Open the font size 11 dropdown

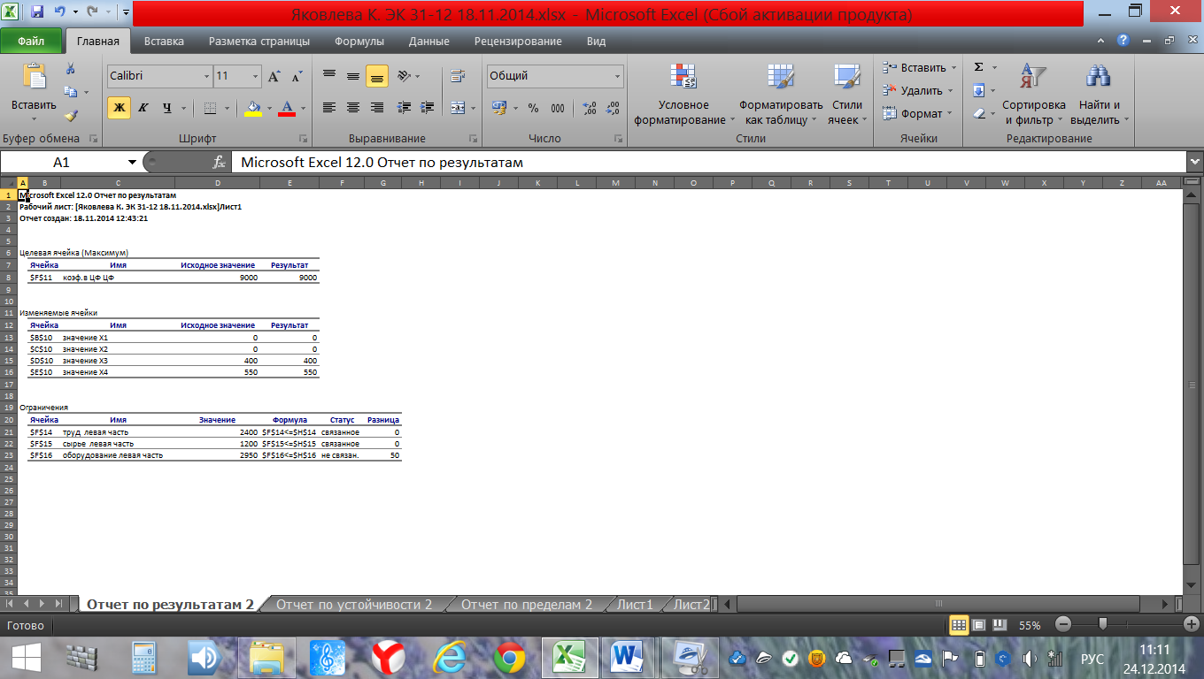coord(256,77)
